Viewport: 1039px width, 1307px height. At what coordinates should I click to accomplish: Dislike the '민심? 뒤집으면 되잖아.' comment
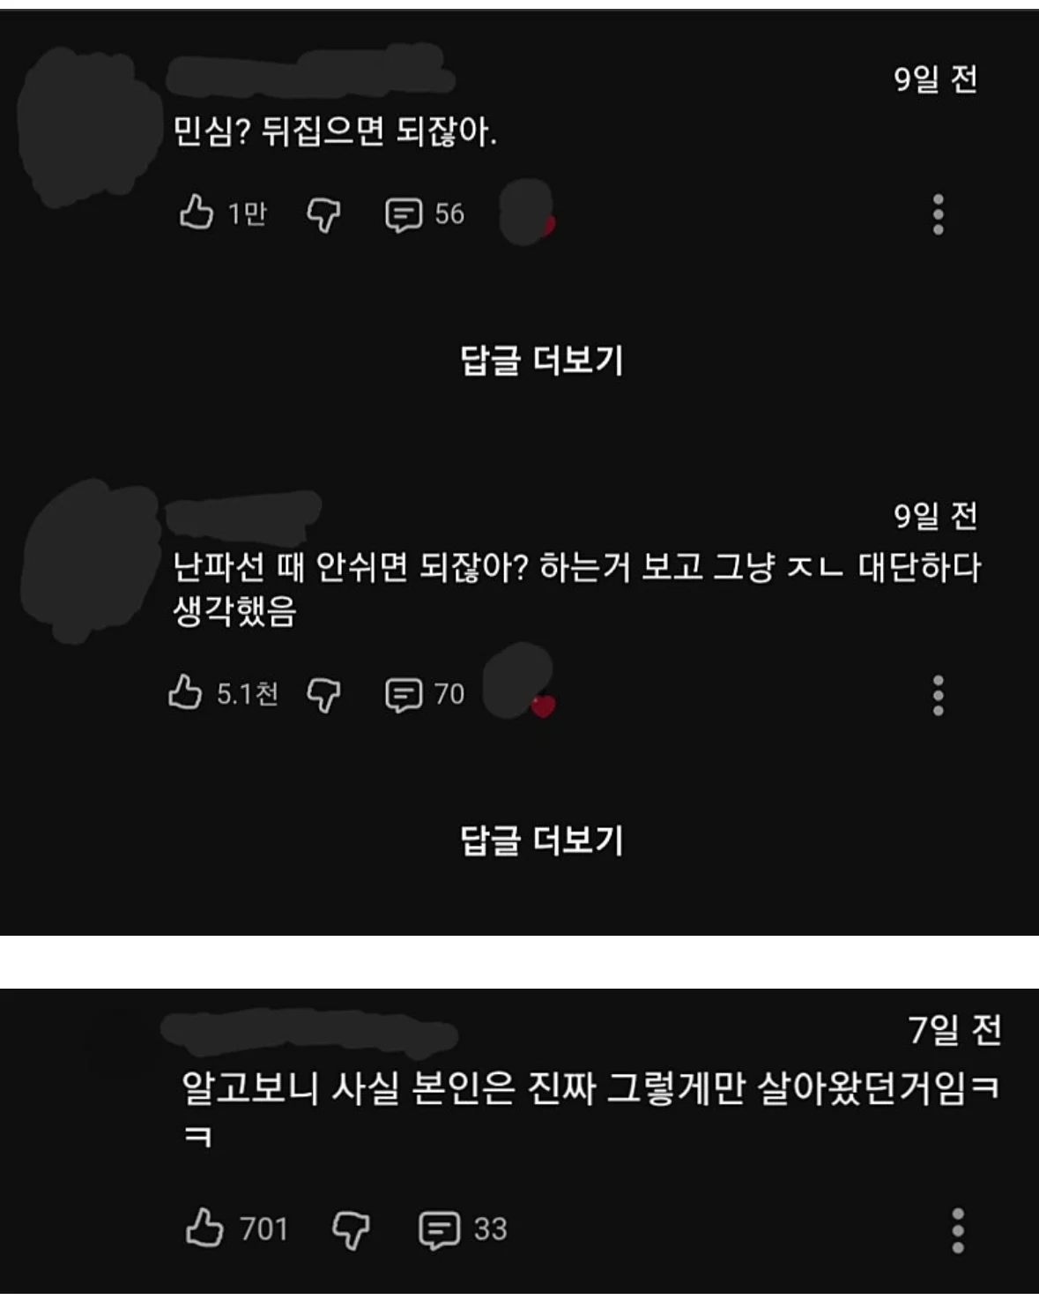tap(323, 214)
